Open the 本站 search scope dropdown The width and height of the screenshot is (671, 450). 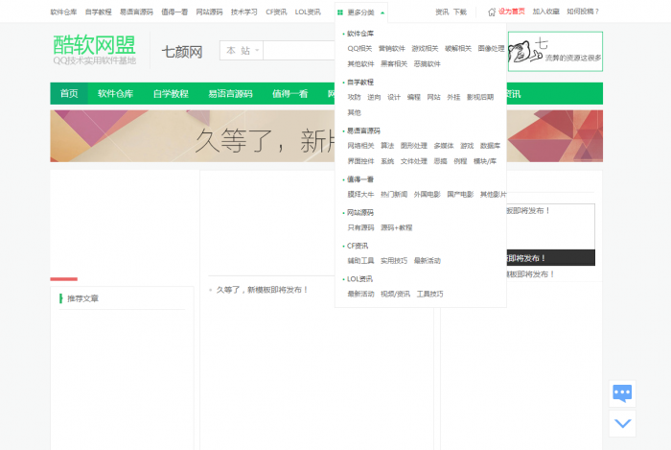point(241,51)
